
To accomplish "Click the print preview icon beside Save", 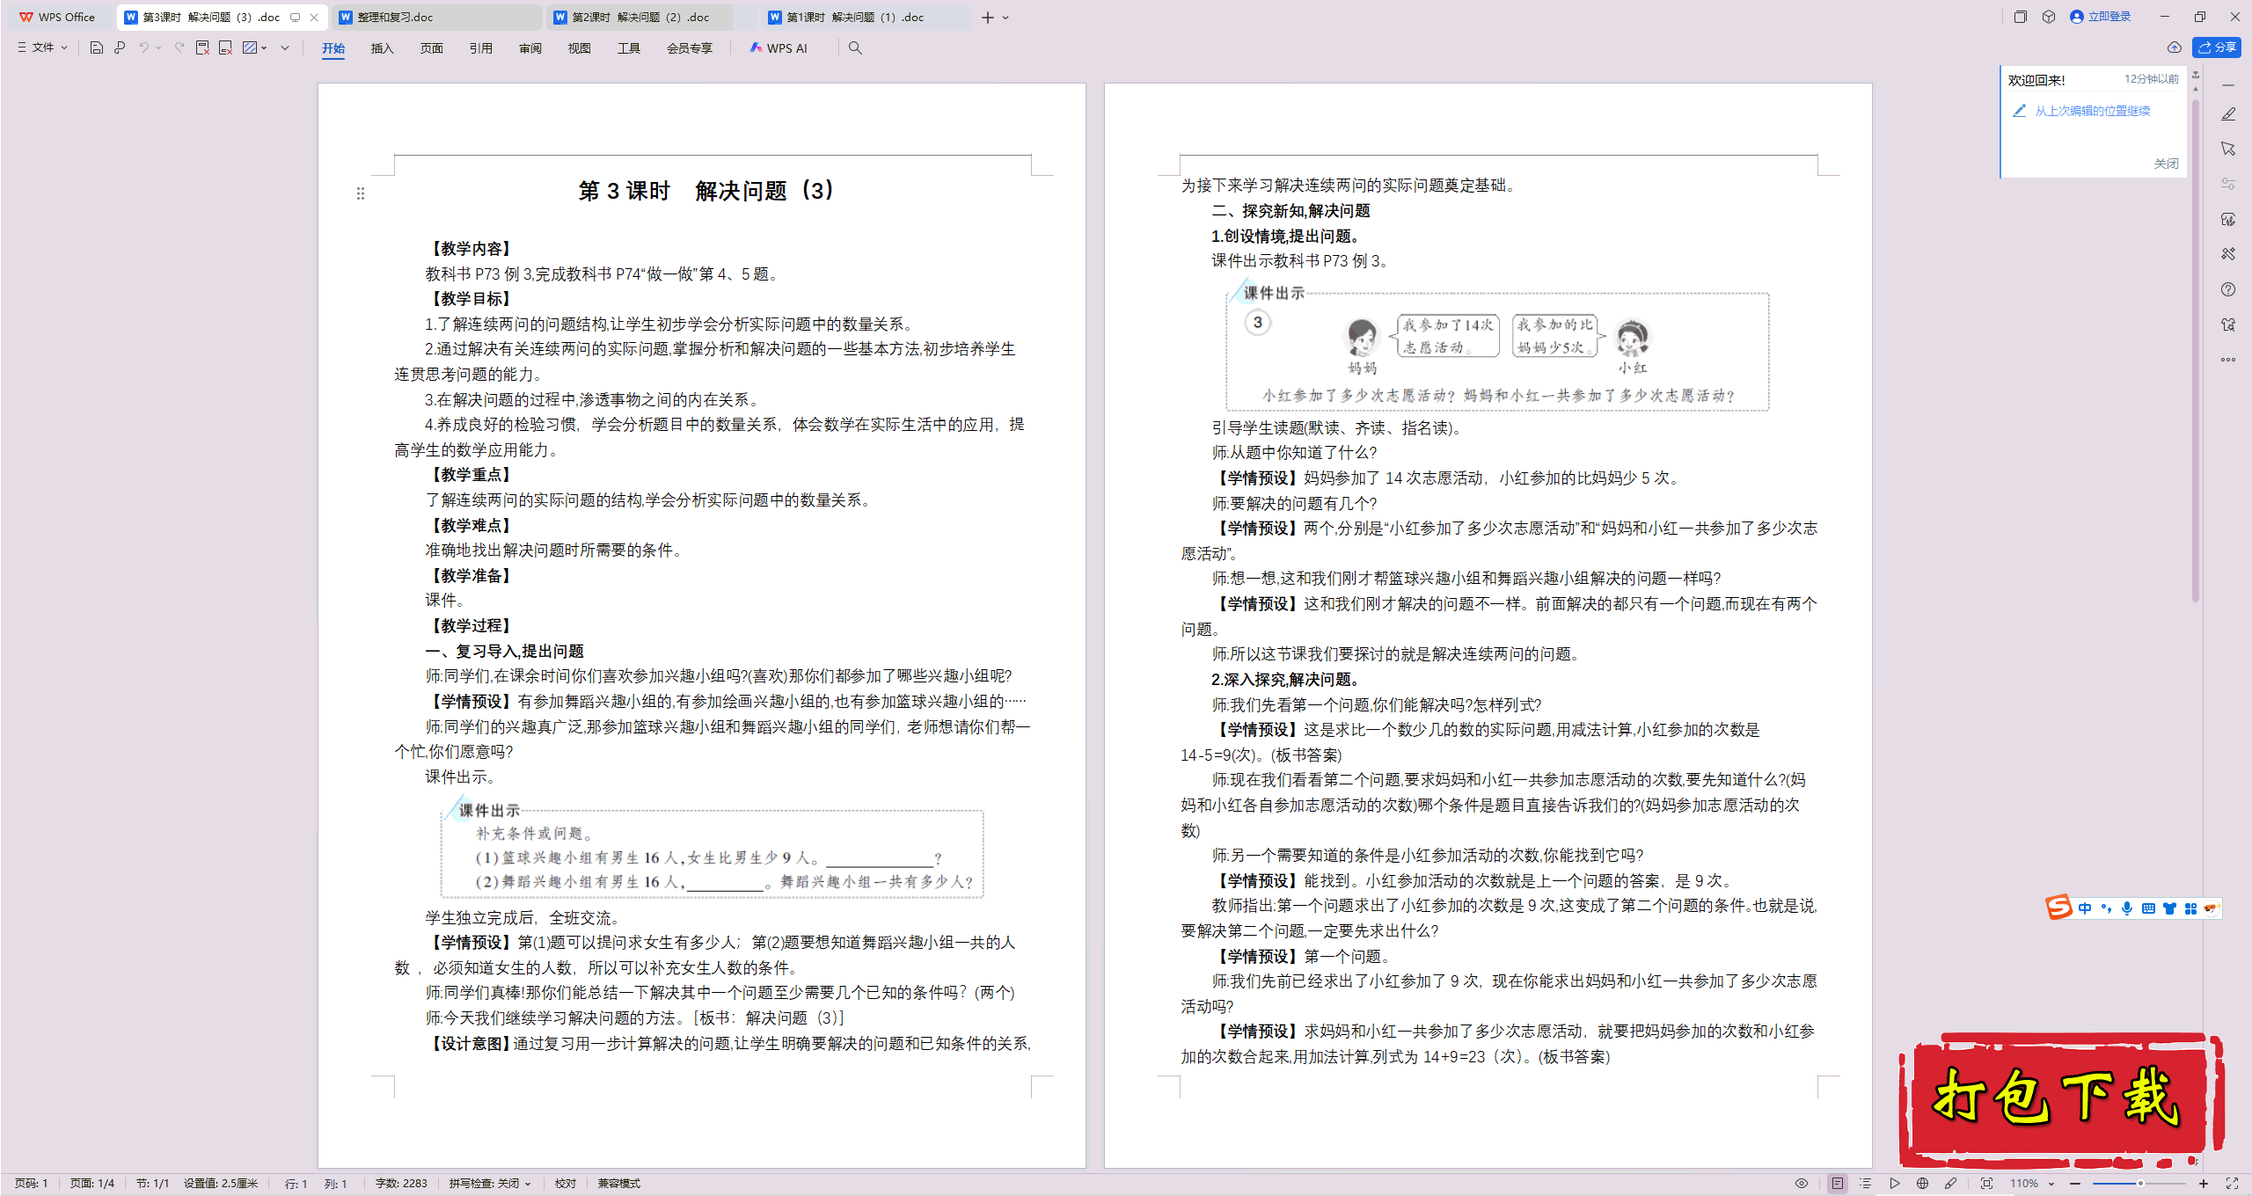I will click(x=120, y=47).
